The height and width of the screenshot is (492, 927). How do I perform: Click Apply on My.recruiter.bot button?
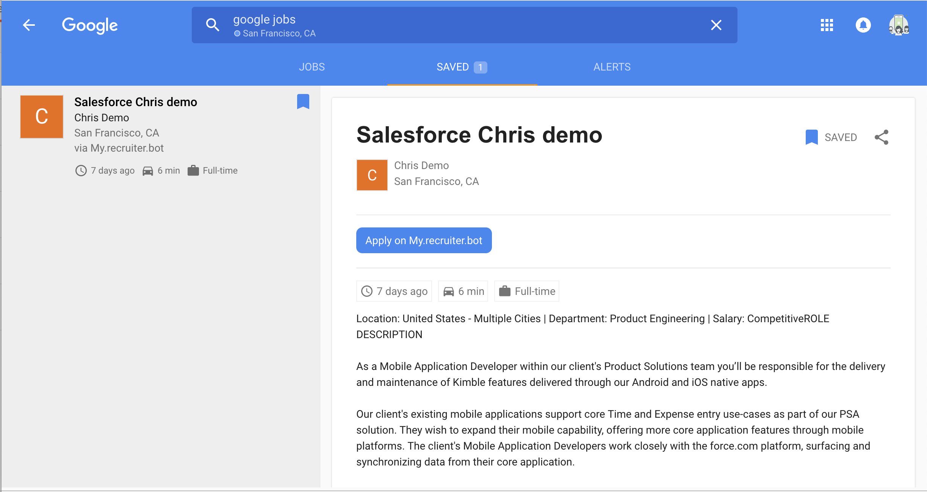pyautogui.click(x=424, y=240)
